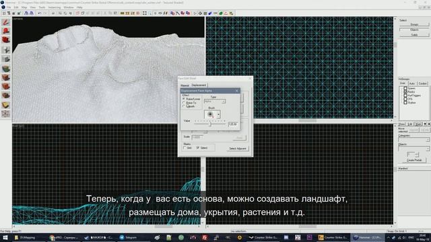Viewport: 431px width, 242px height.
Task: Select the Toggle Texture Application tool
Action: 6,69
